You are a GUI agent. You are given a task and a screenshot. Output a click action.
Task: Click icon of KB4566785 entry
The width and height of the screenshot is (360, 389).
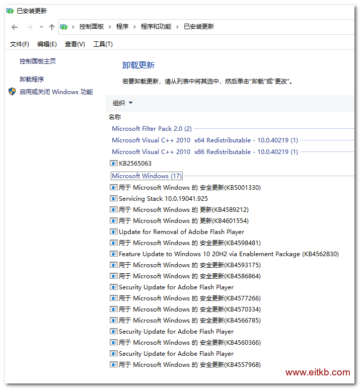click(x=114, y=320)
